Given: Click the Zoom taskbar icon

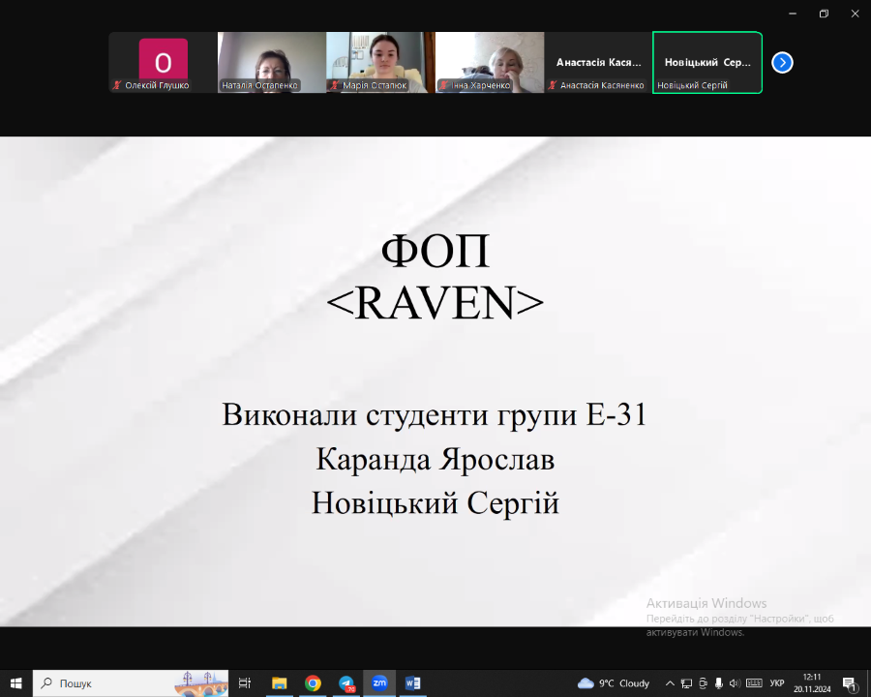Looking at the screenshot, I should click(x=379, y=683).
